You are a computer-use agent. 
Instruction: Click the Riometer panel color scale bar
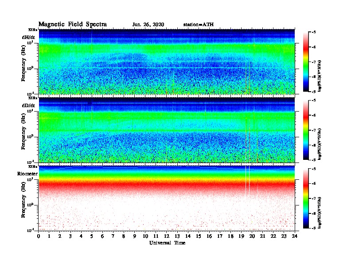click(x=306, y=198)
